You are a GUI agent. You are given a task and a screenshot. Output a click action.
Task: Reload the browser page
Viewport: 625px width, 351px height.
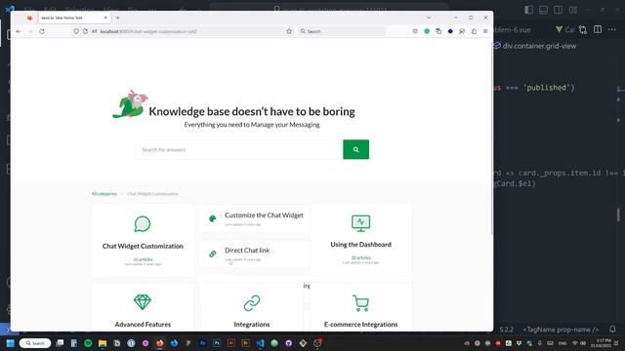(42, 31)
